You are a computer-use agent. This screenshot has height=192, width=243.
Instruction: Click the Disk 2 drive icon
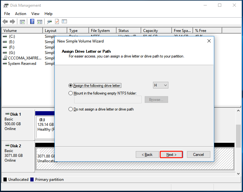[x=7, y=145]
